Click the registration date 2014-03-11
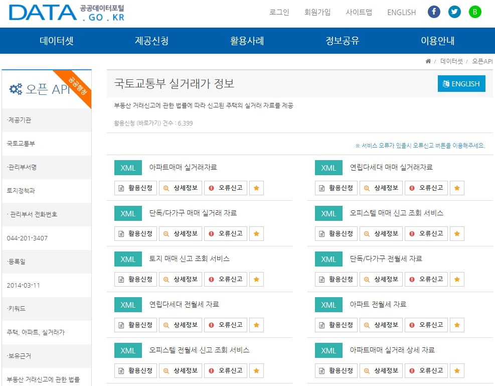 [x=24, y=285]
